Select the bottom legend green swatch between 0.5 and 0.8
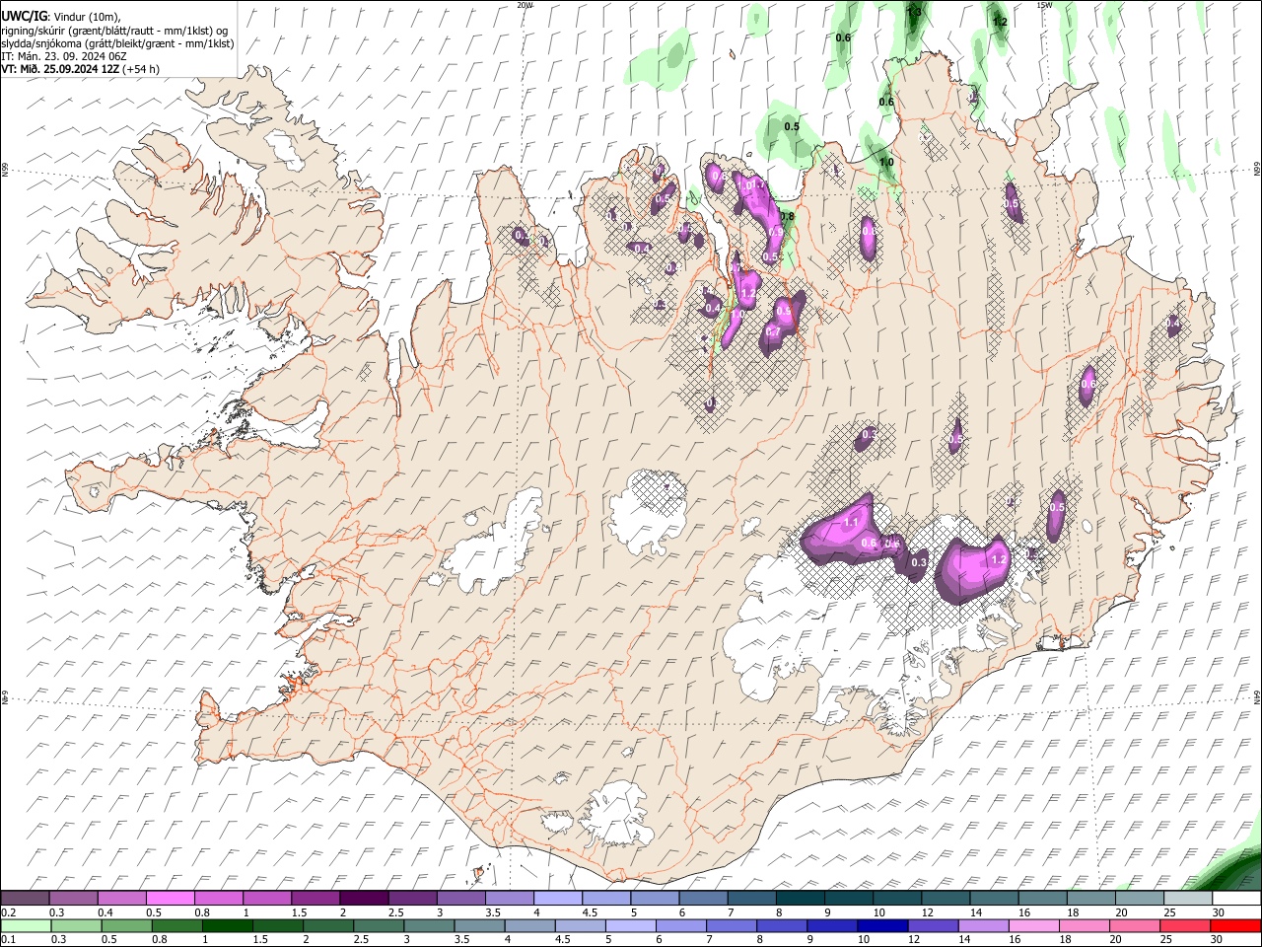 click(x=126, y=926)
